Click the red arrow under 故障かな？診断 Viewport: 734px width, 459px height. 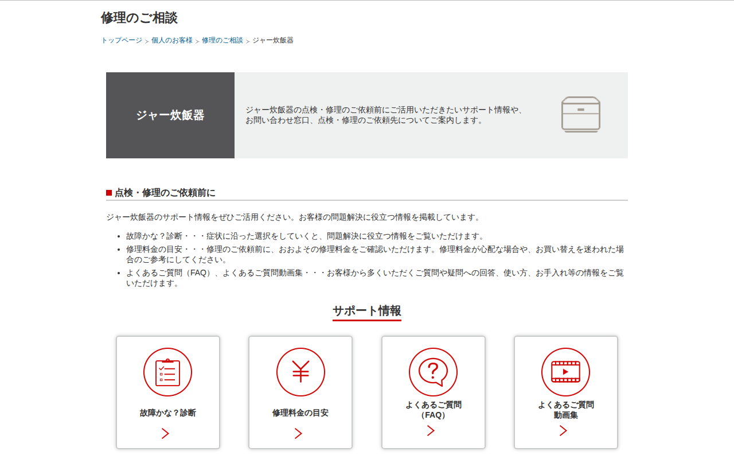[x=165, y=434]
